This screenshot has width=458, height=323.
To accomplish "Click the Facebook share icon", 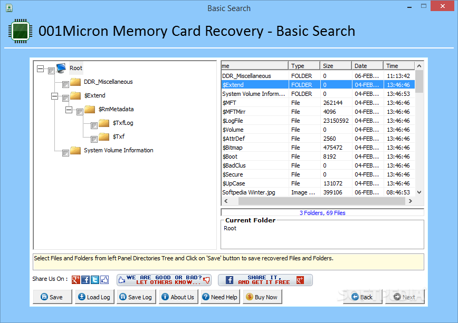I will click(85, 280).
